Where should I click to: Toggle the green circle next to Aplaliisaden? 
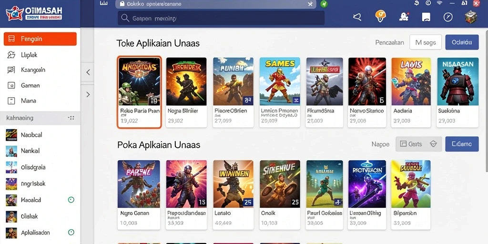(x=71, y=232)
